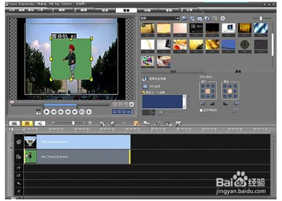
Task: Switch to timeline view (yellow button)
Action: pos(27,123)
